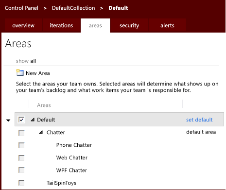Go to DefaultCollection breadcrumb
Viewport: 226px width, 190px height.
click(73, 8)
